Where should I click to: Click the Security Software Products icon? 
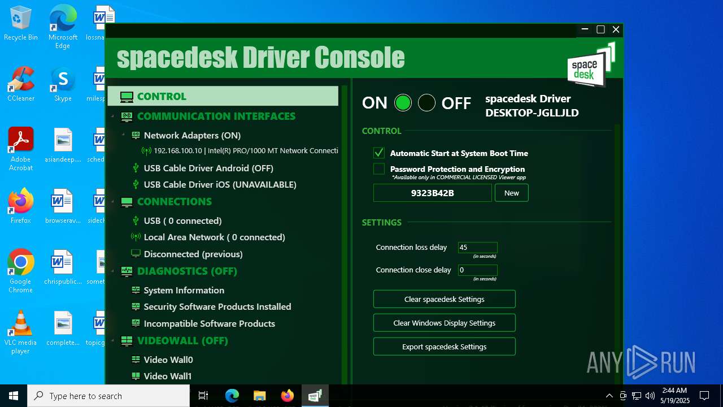pyautogui.click(x=136, y=306)
